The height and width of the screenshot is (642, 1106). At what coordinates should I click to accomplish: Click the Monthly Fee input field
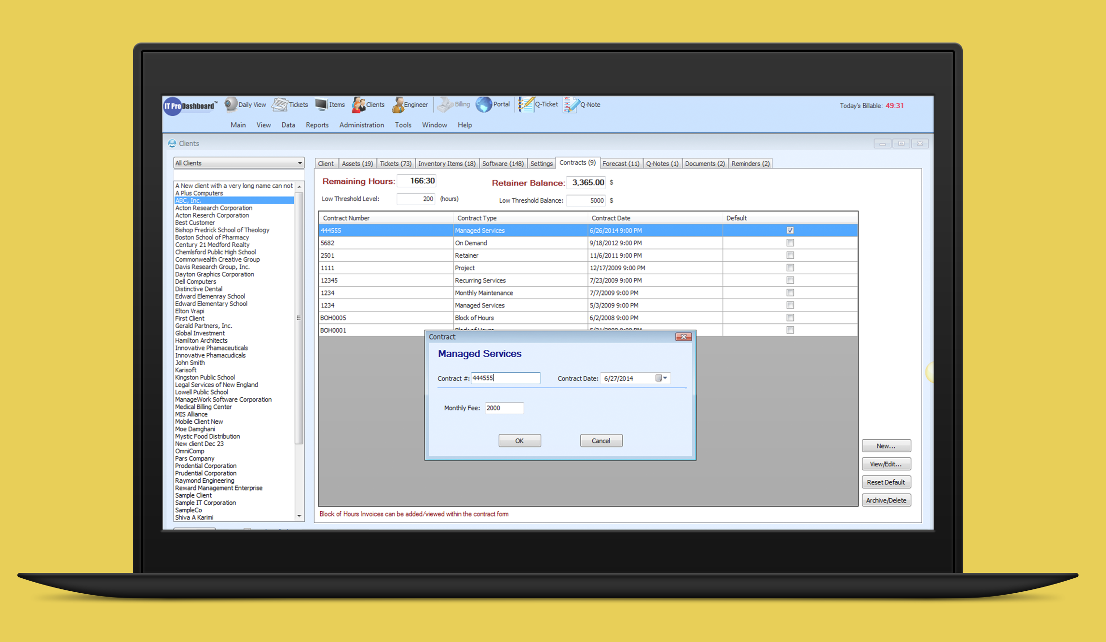click(x=504, y=408)
